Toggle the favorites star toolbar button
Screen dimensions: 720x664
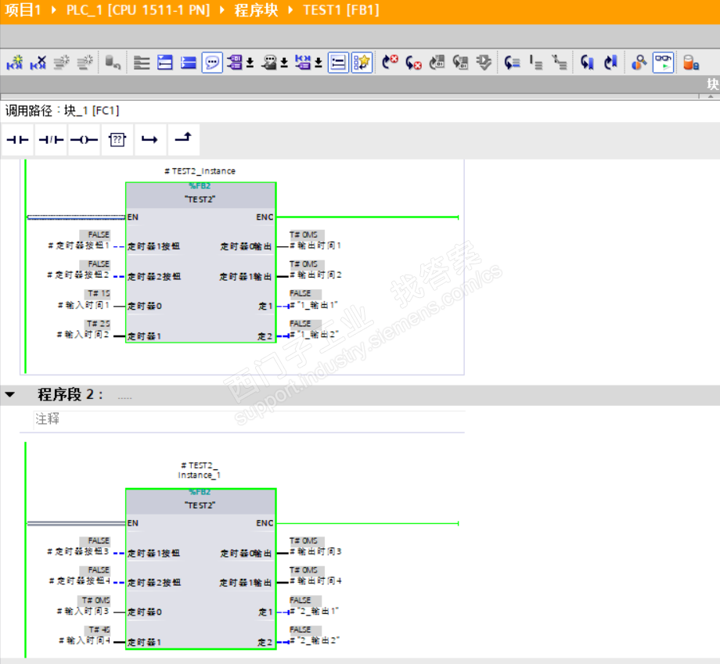362,63
